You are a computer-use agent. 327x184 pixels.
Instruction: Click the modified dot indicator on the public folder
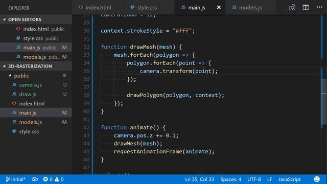pos(64,76)
